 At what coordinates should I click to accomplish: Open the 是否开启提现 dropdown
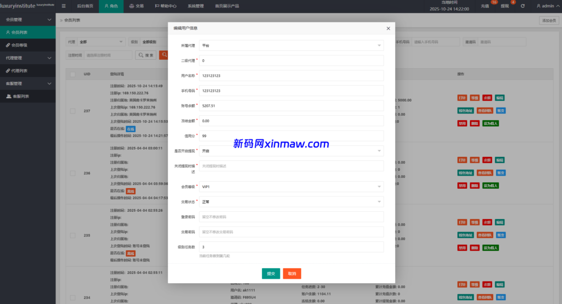291,151
